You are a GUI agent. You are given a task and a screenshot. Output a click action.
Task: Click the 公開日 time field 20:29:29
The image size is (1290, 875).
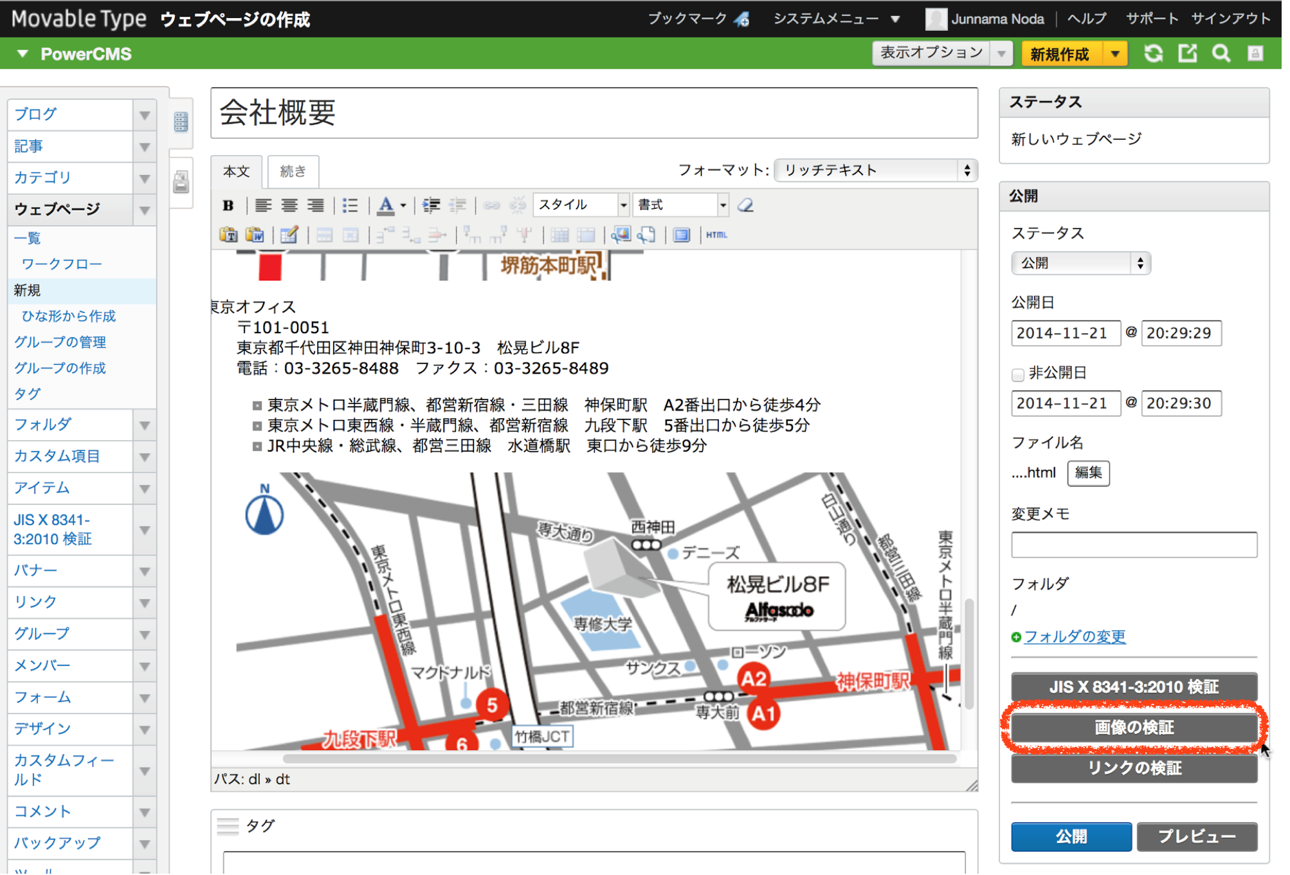pyautogui.click(x=1181, y=333)
